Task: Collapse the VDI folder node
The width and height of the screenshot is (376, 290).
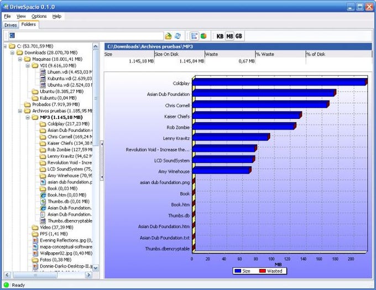Action: (28, 65)
